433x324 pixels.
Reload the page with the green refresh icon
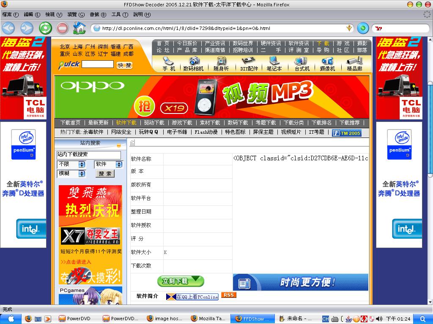coord(45,28)
